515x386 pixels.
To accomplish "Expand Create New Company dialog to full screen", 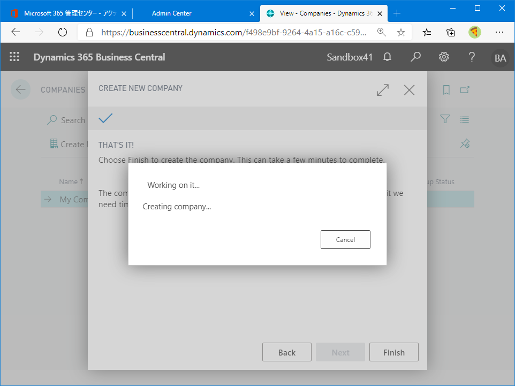I will (383, 90).
